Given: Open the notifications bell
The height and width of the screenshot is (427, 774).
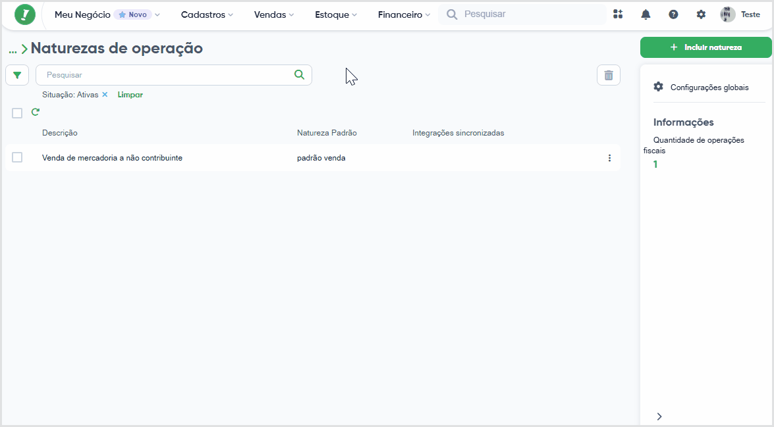Looking at the screenshot, I should tap(645, 14).
